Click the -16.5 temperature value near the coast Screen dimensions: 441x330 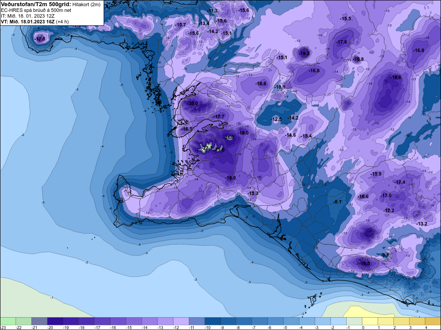pos(187,129)
